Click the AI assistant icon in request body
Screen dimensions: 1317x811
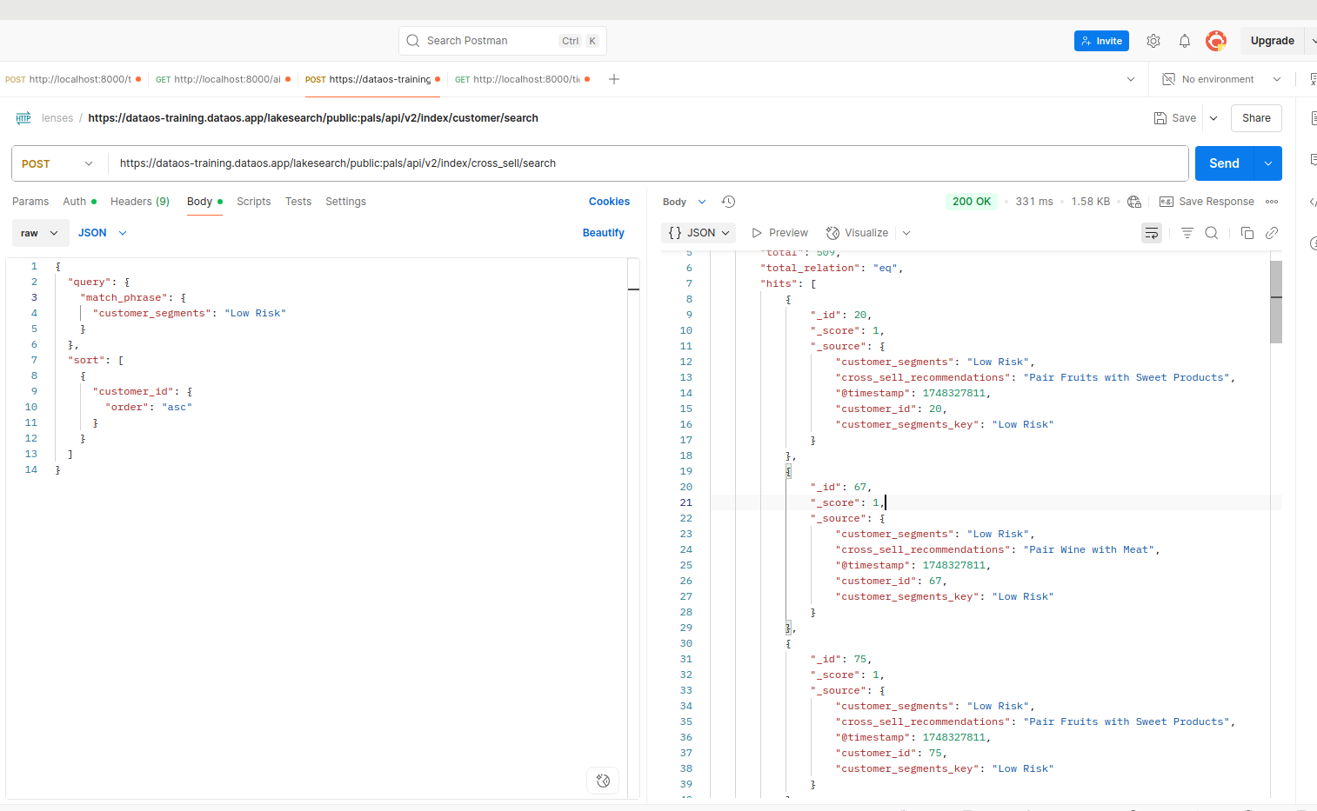[x=604, y=781]
